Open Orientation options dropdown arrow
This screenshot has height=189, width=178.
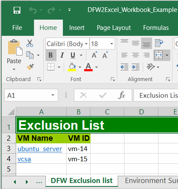(x=158, y=67)
